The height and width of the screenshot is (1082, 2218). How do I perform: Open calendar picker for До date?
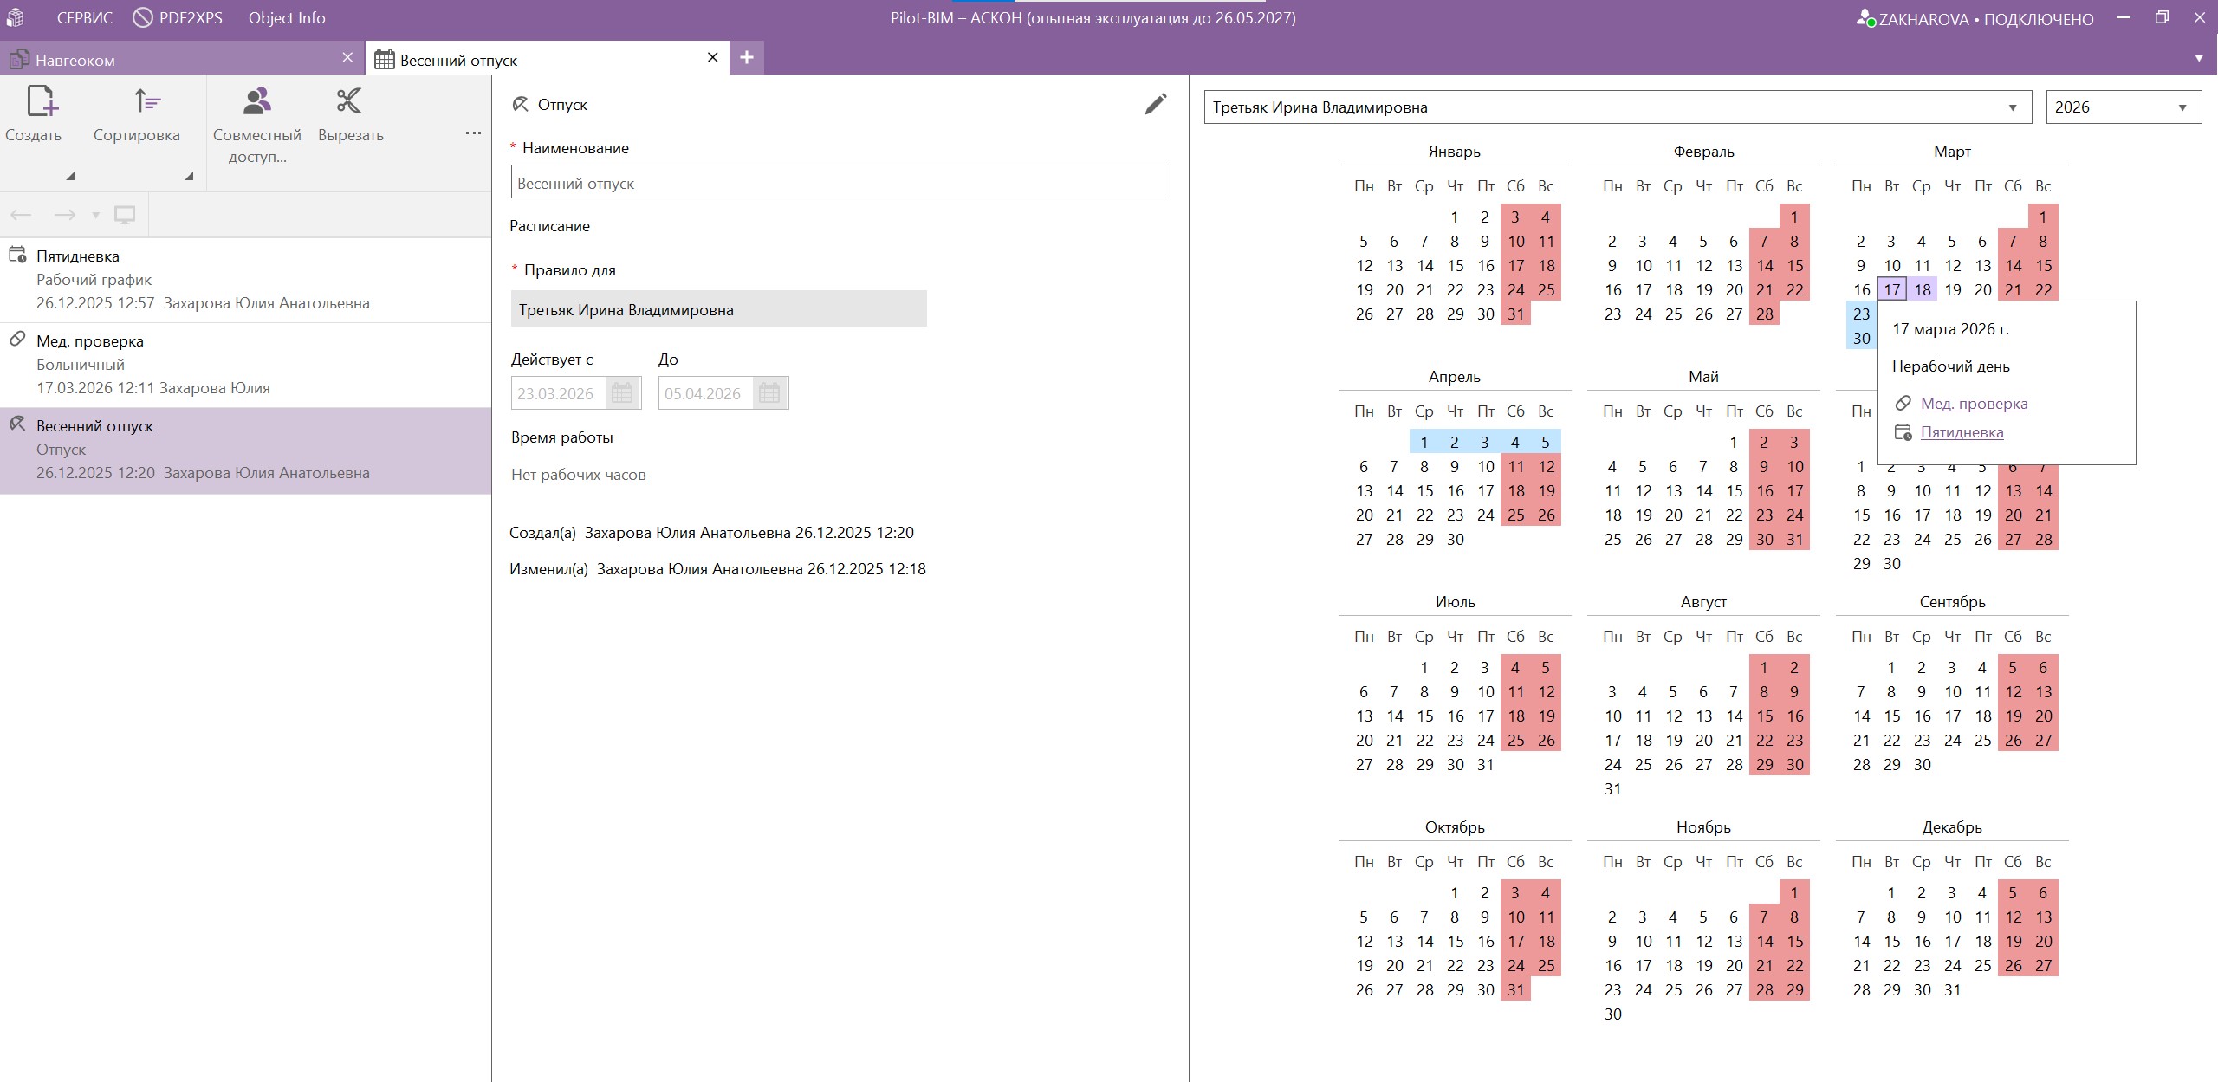pyautogui.click(x=769, y=393)
